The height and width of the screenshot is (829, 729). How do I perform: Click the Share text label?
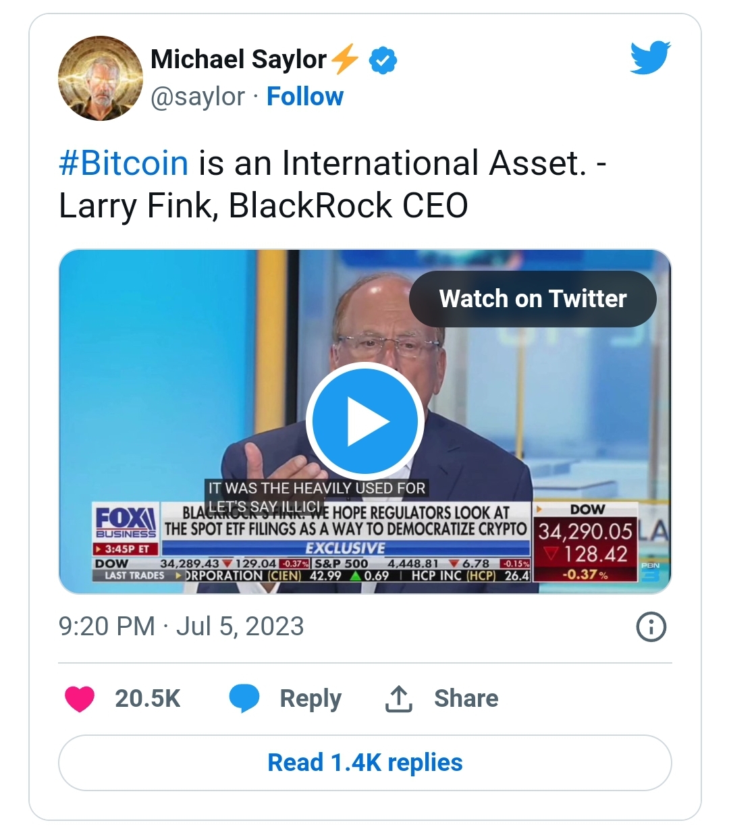coord(466,699)
